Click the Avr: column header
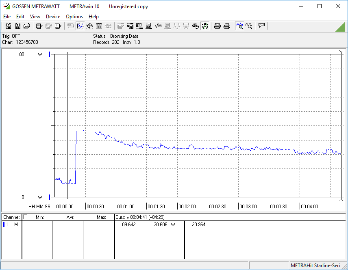This screenshot has height=270, width=348. pyautogui.click(x=70, y=217)
